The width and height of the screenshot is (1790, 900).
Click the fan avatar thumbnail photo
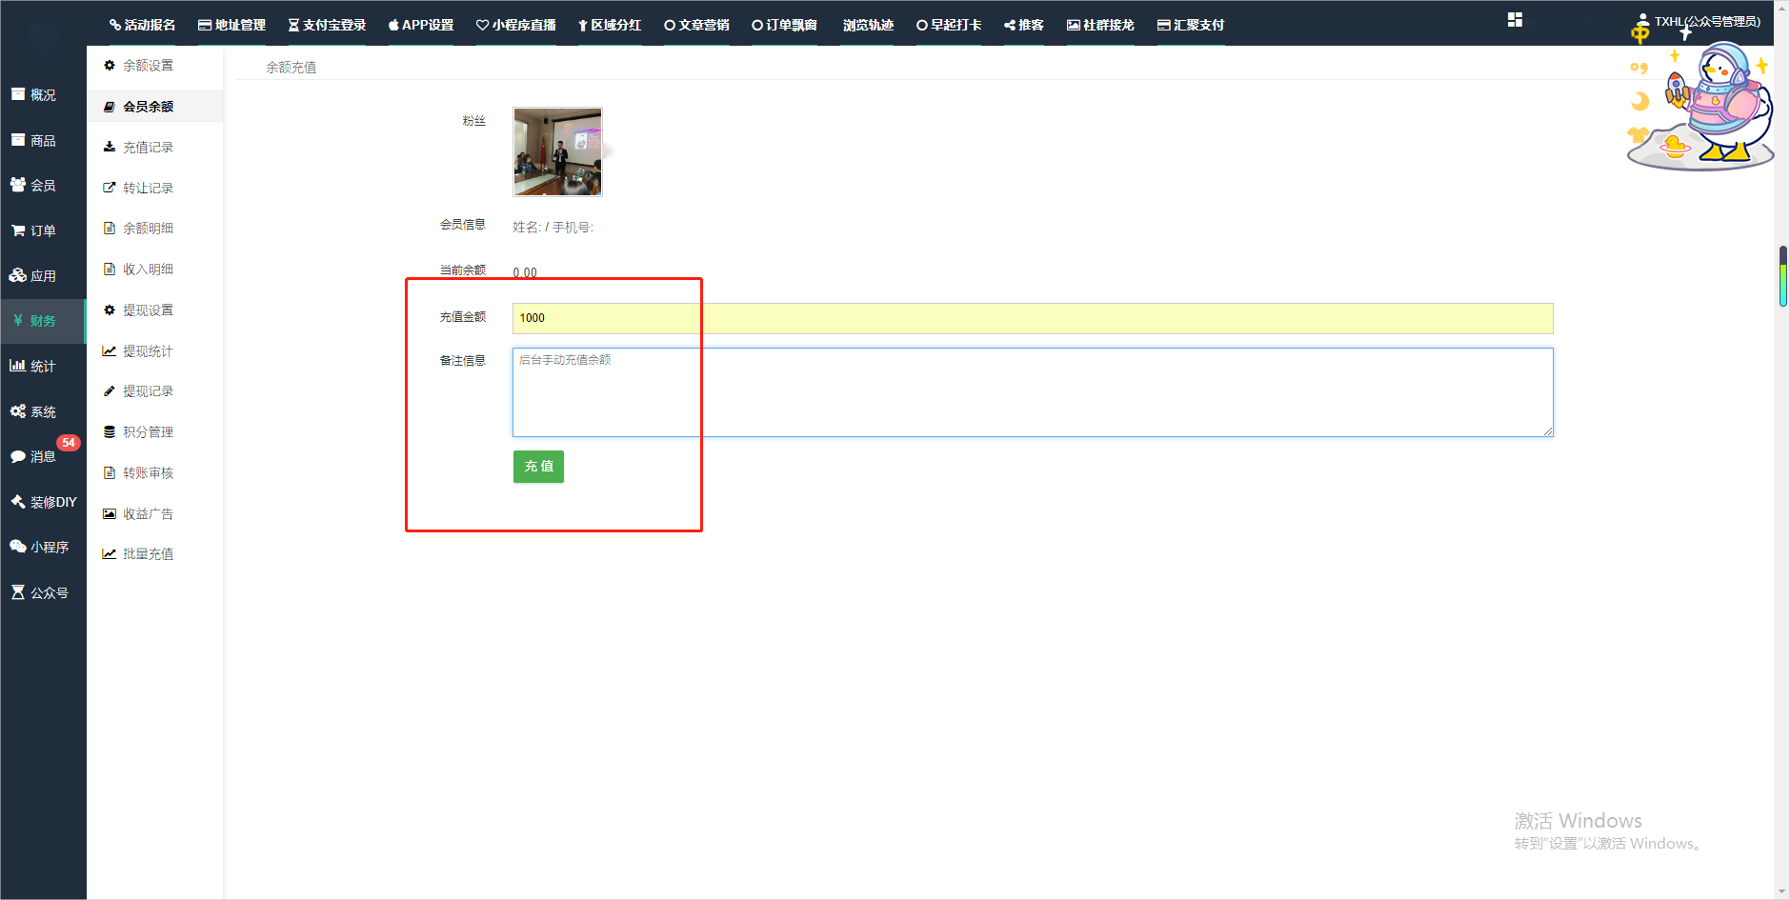coord(557,151)
